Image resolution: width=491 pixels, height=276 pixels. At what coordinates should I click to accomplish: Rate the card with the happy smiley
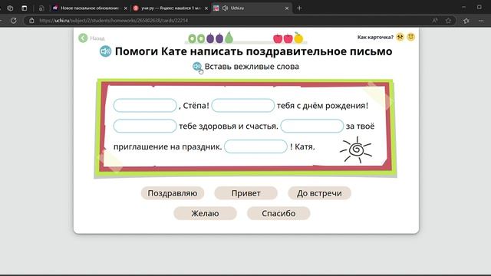pyautogui.click(x=411, y=37)
